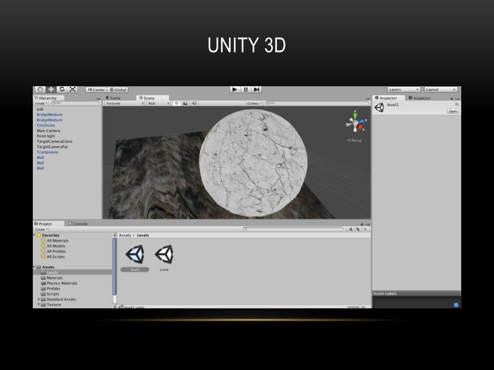Open the Textured draw mode dropdown
This screenshot has height=370, width=494.
coord(124,103)
